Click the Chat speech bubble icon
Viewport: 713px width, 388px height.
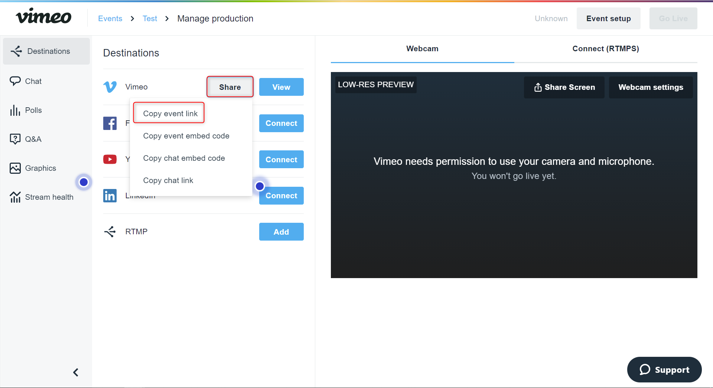[x=15, y=81]
